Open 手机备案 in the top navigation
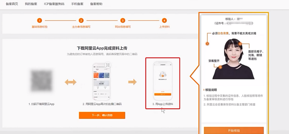Image resolution: width=289 pixels, height=134 pixels. coord(77,4)
